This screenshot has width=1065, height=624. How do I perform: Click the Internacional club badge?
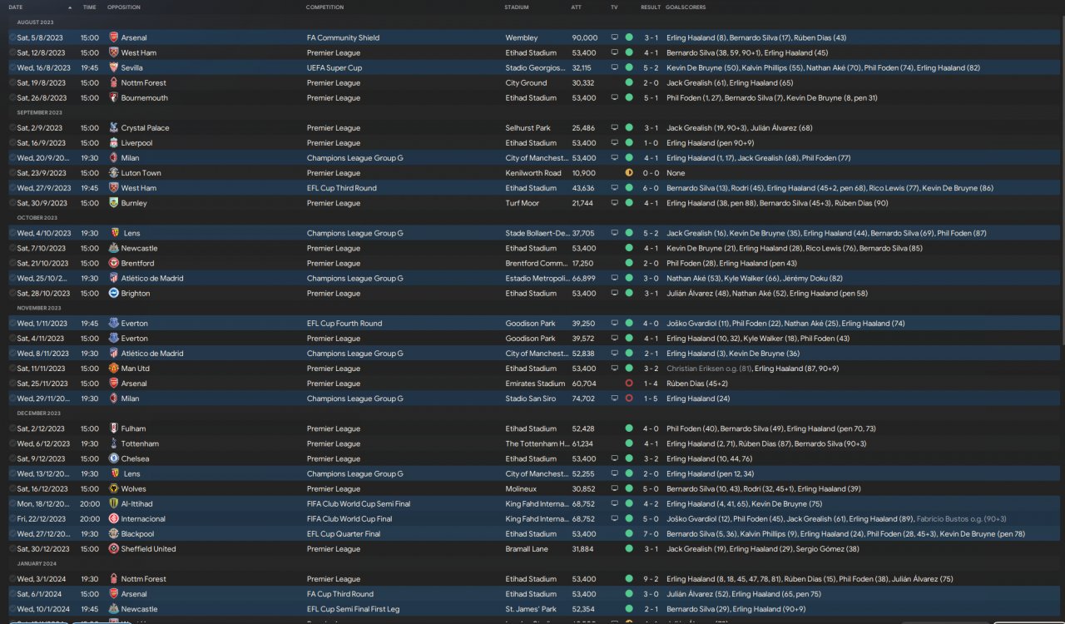click(x=114, y=518)
